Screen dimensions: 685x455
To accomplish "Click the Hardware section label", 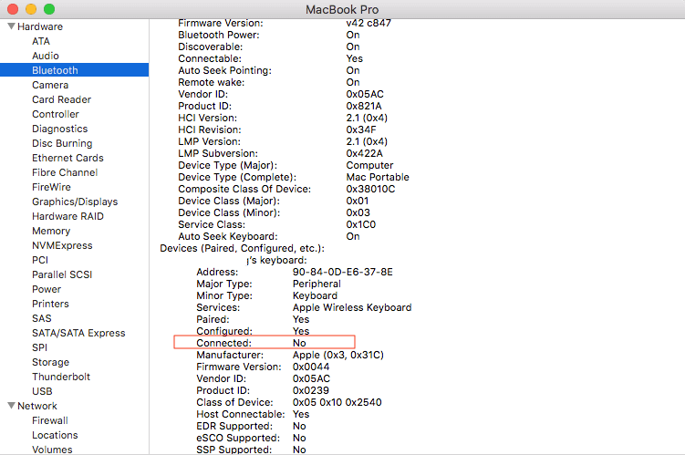I will coord(40,26).
